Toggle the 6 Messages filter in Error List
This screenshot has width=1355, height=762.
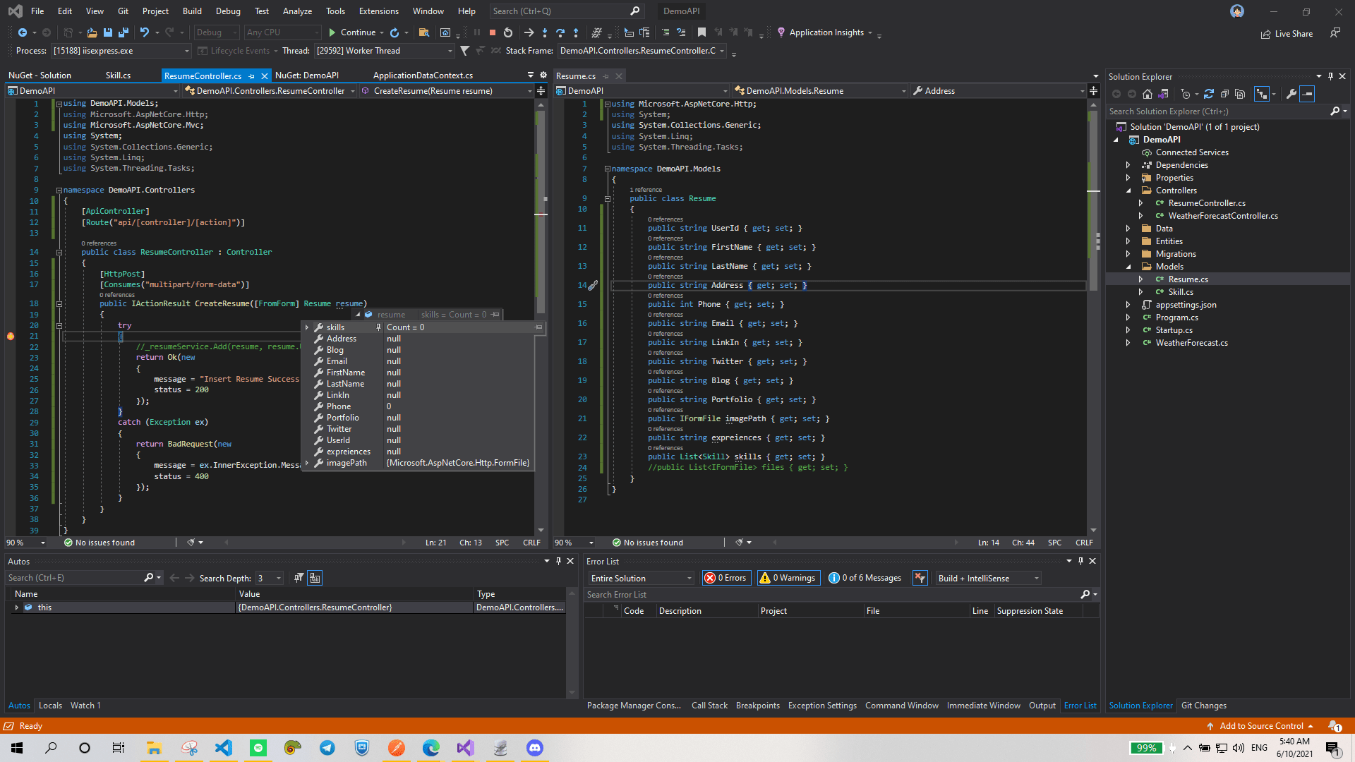pos(865,577)
